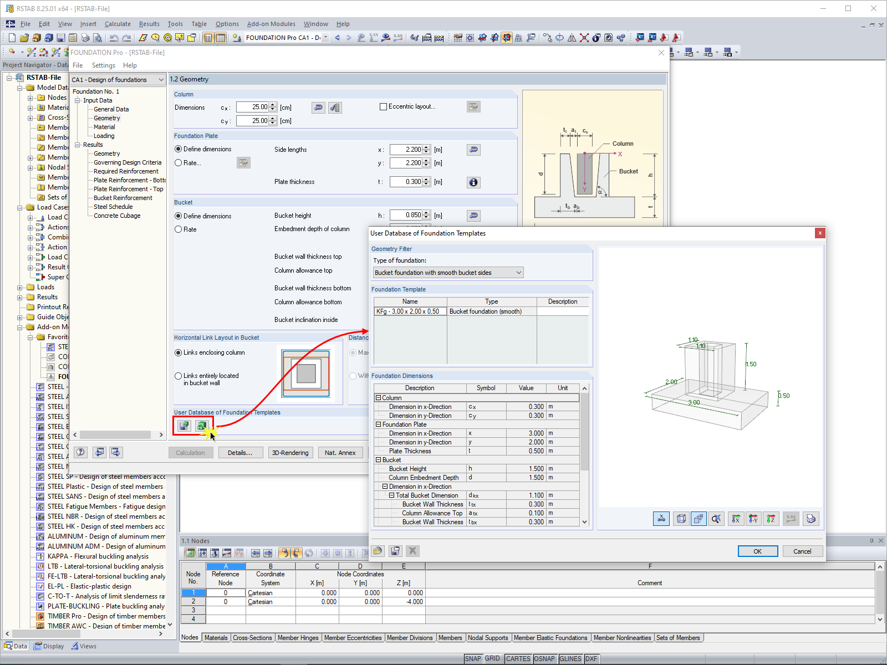Open the Settings menu in FOUNDATION Pro
Viewport: 887px width, 665px height.
pyautogui.click(x=103, y=65)
